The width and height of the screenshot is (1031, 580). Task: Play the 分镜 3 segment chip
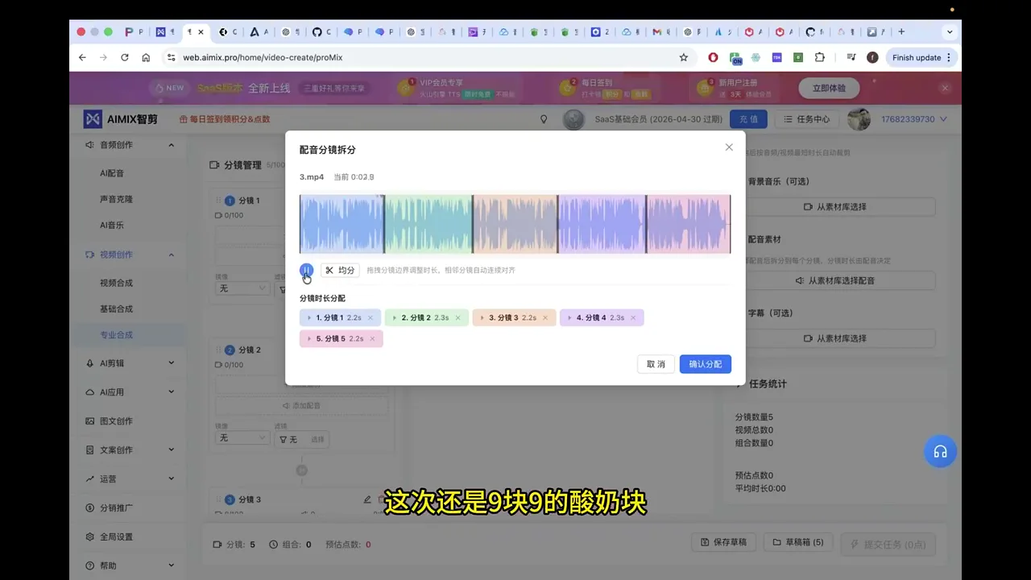click(x=482, y=318)
